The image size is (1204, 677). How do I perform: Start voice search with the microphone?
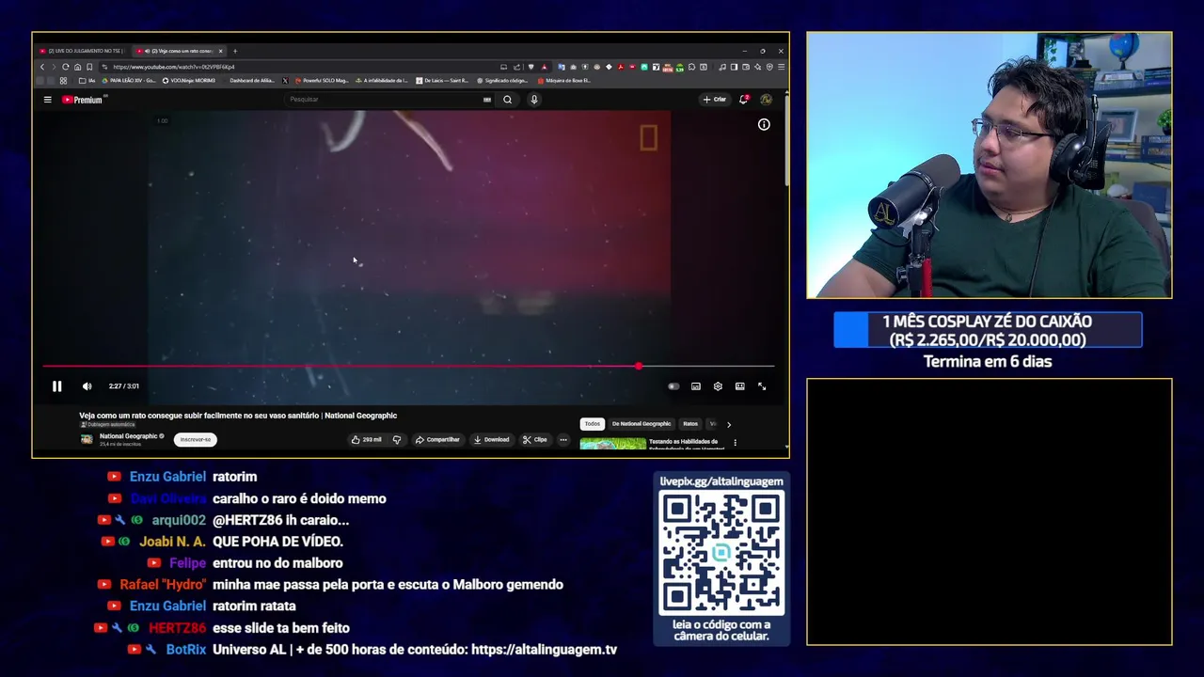point(534,99)
